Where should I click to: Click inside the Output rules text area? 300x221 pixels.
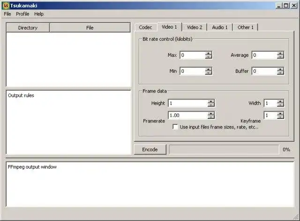click(x=68, y=122)
